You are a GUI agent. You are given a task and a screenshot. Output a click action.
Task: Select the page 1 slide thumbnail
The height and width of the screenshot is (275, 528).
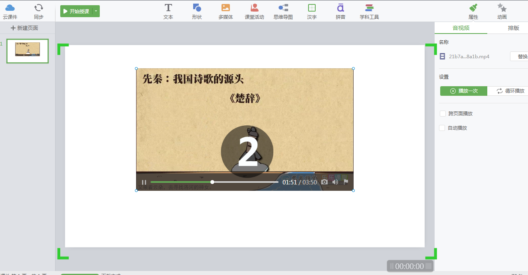pos(28,51)
